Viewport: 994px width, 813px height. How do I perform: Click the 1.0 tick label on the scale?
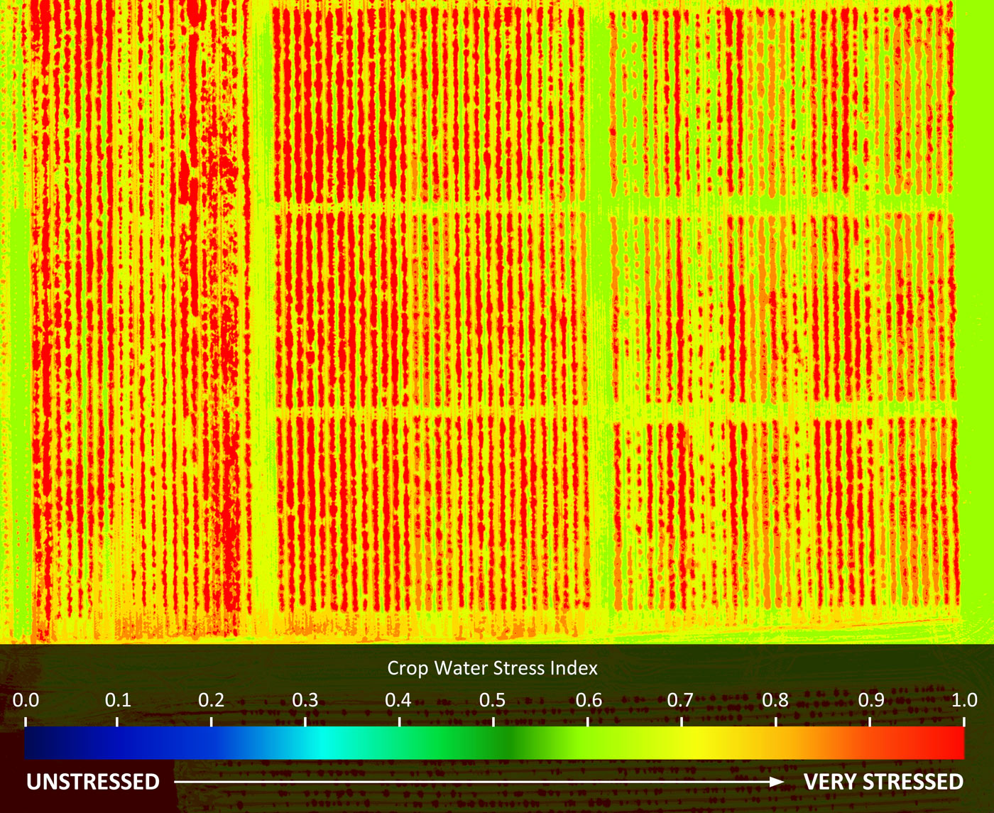pyautogui.click(x=964, y=700)
